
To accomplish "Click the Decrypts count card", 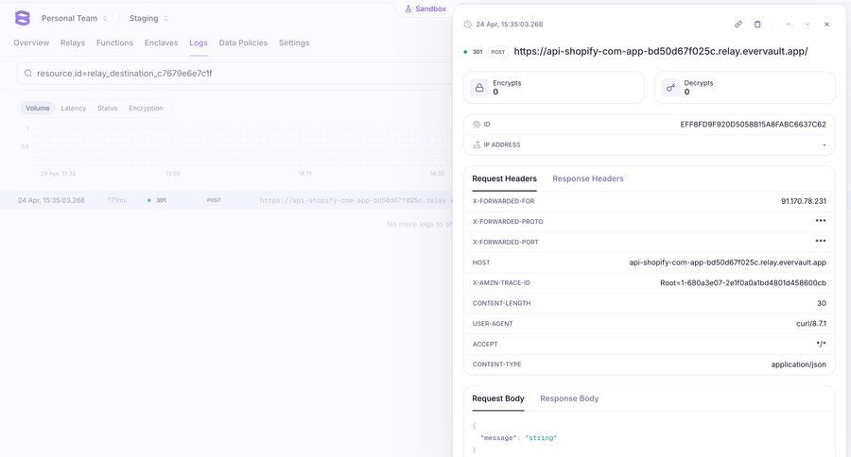I will 745,88.
